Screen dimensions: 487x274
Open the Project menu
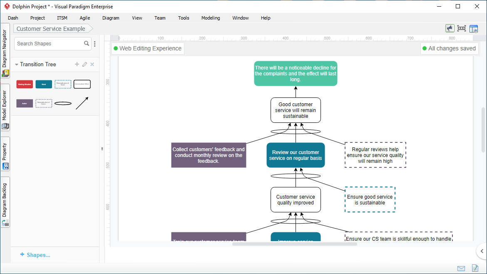point(37,18)
